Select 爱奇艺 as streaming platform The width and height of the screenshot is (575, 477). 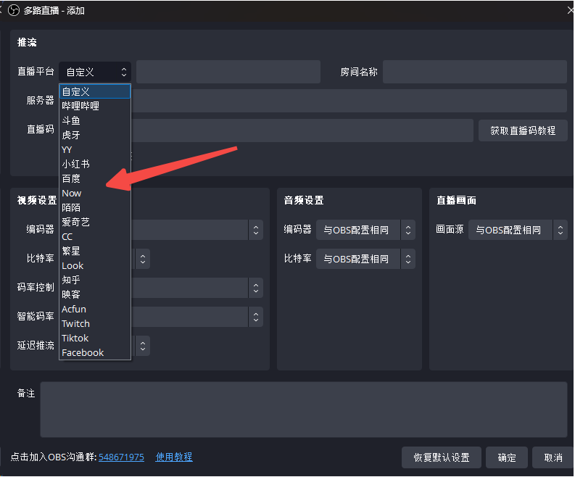95,222
